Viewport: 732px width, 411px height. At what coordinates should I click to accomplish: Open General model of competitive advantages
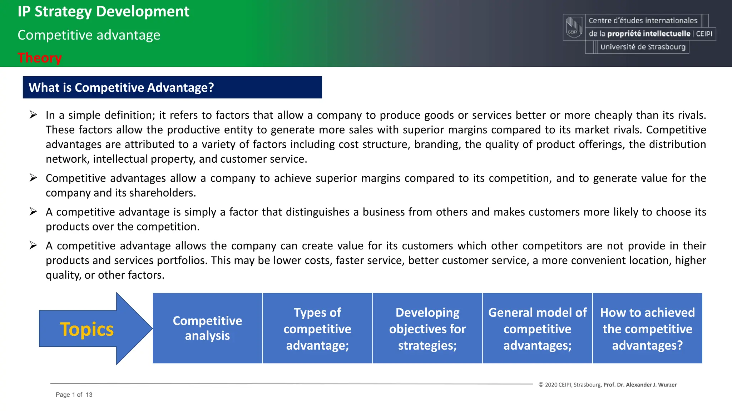coord(538,328)
